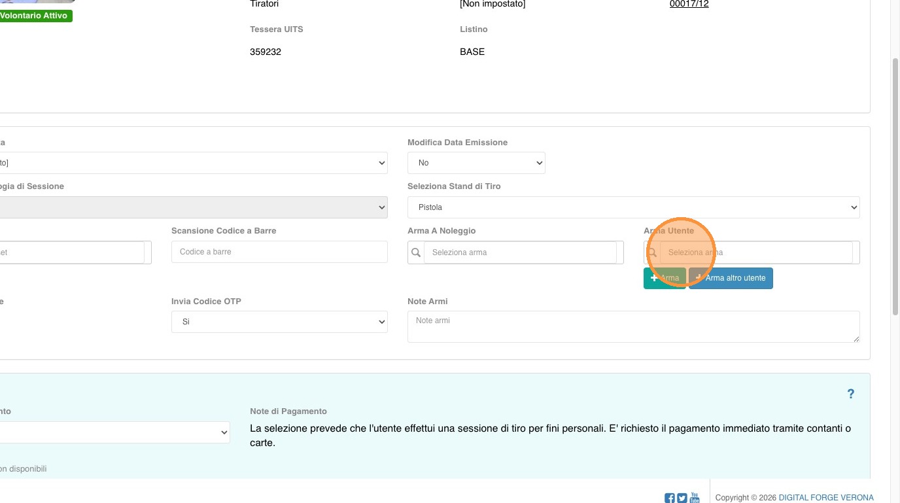The image size is (900, 503).
Task: Click the blue question mark help icon
Action: tap(851, 394)
